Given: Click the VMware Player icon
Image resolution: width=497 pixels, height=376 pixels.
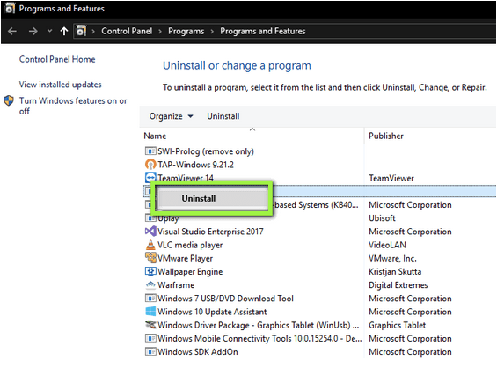Looking at the screenshot, I should (x=150, y=258).
